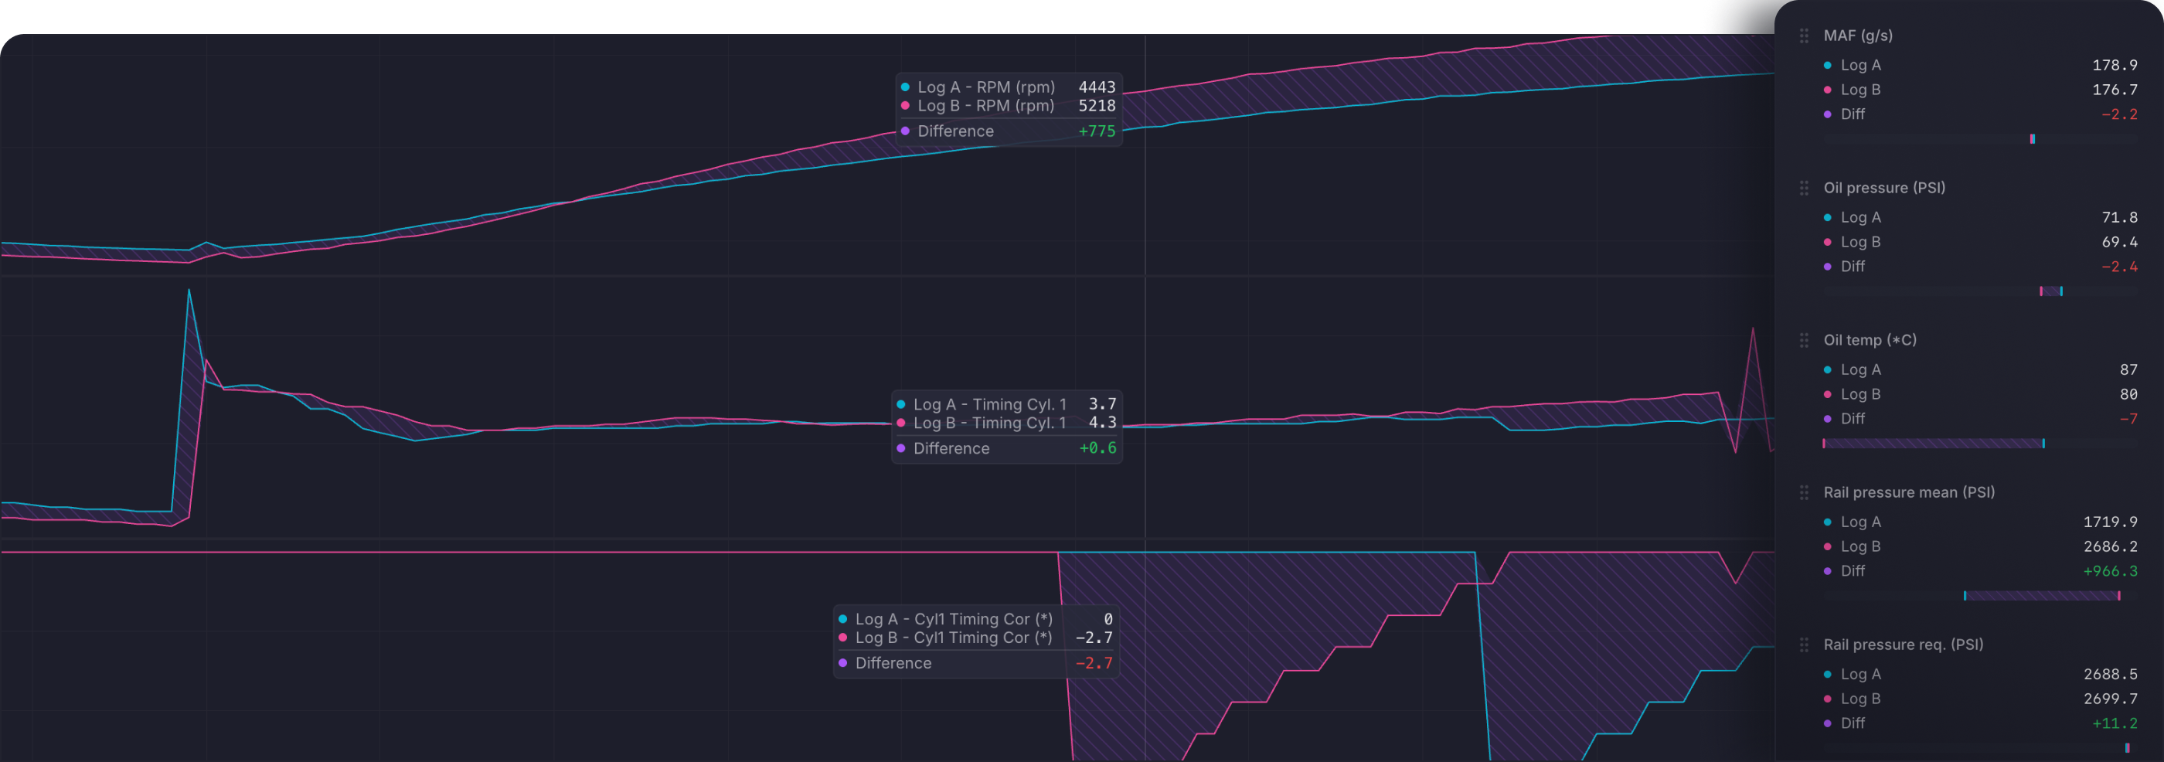The image size is (2164, 762).
Task: Click Log A row under Oil temp
Action: pyautogui.click(x=1980, y=369)
